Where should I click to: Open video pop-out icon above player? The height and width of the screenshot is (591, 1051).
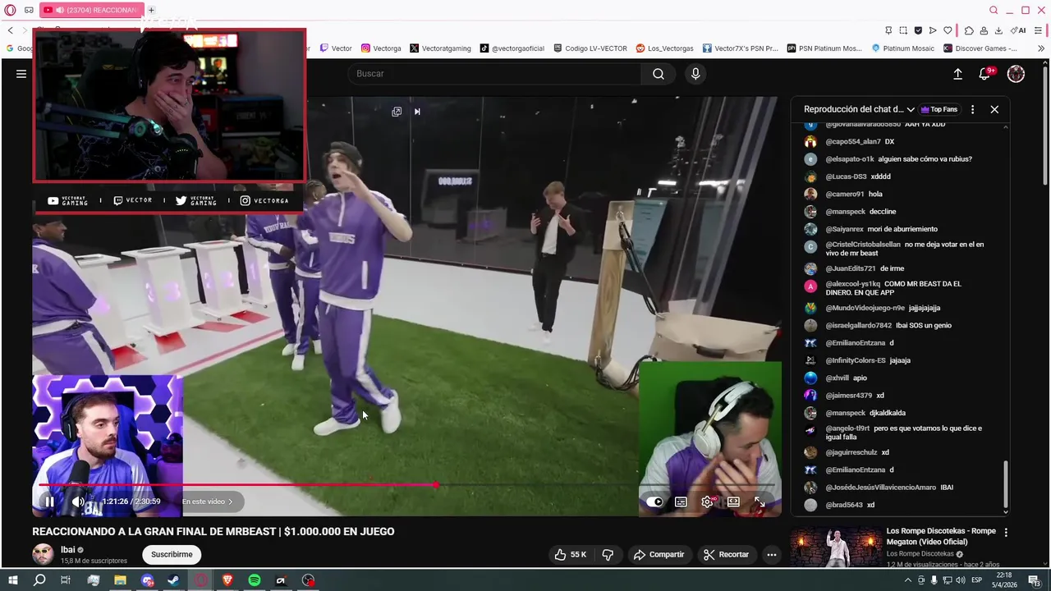[397, 112]
